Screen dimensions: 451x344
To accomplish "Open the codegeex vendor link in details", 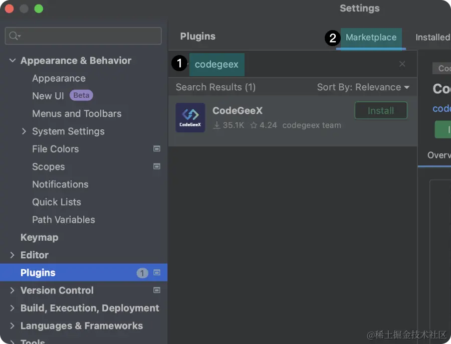I will [x=441, y=108].
